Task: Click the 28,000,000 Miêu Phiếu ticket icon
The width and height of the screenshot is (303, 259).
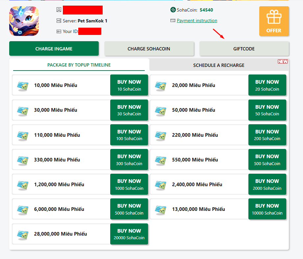Action: pos(23,234)
